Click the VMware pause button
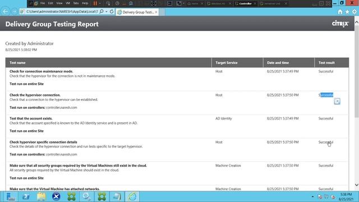The image size is (359, 202). (95, 3)
